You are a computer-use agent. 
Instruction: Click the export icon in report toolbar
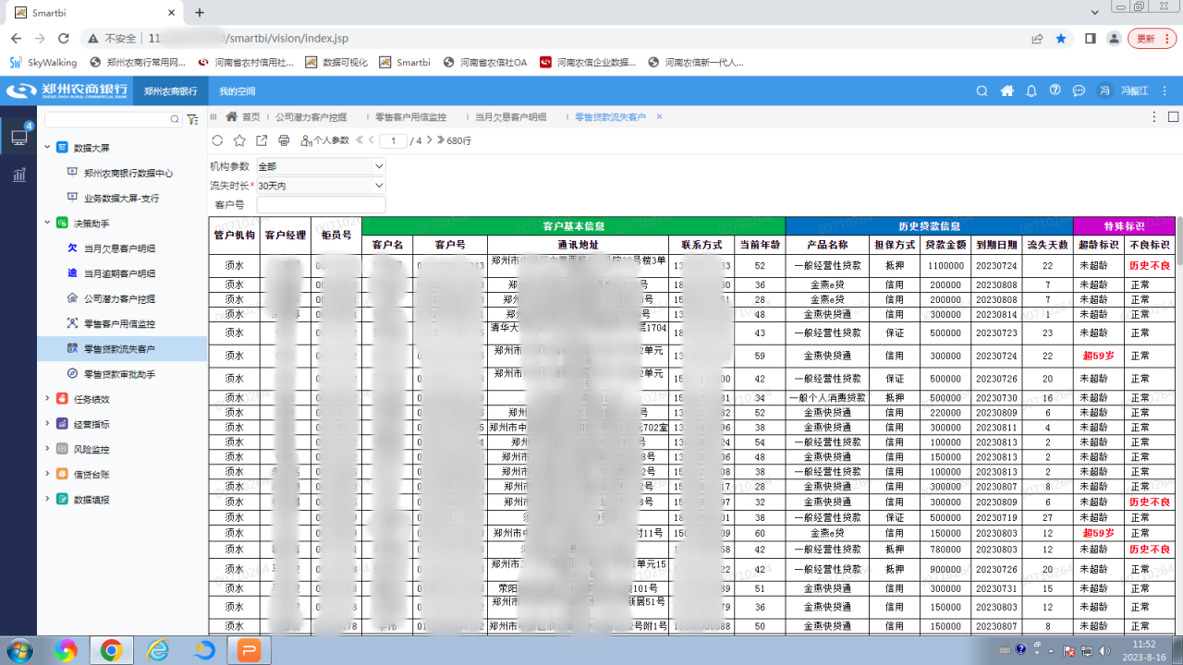[262, 140]
